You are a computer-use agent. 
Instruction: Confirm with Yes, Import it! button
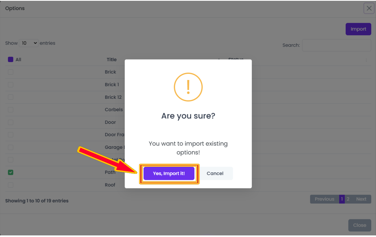click(169, 174)
